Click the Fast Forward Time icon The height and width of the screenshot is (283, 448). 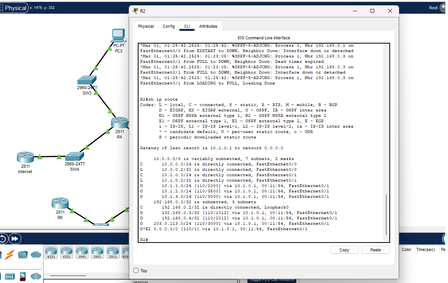click(15, 238)
